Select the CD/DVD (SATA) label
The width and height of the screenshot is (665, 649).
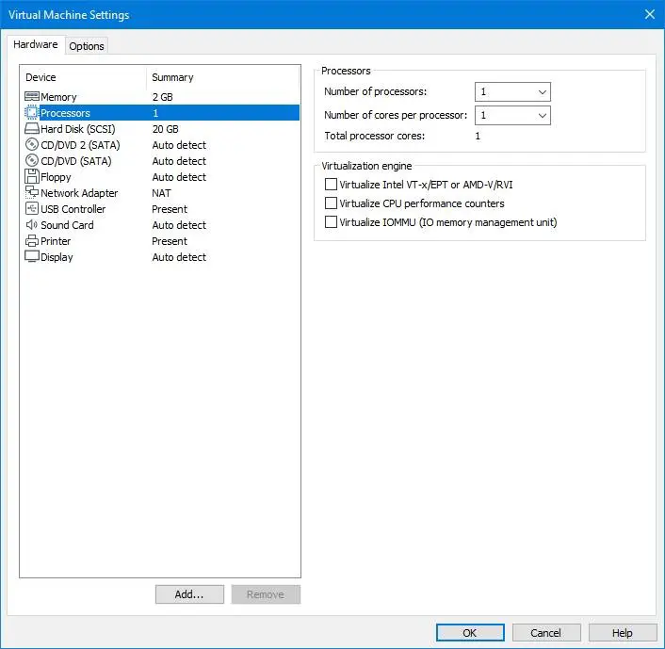[x=76, y=161]
